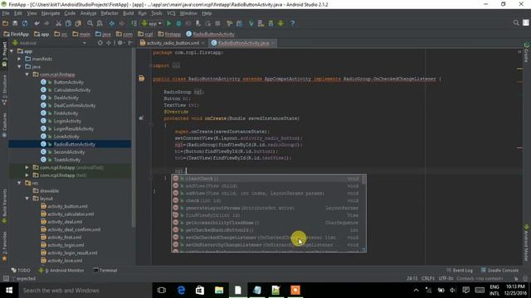Click the Copy toolbar icon
Image resolution: width=531 pixels, height=298 pixels.
[68, 23]
